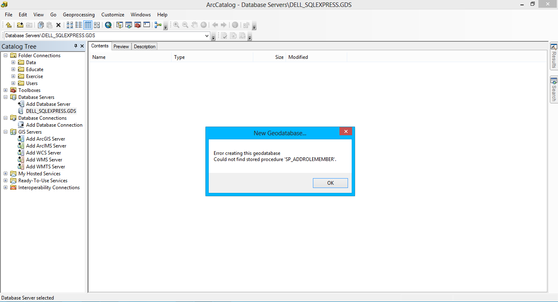This screenshot has height=302, width=558.
Task: Open the Search side tab
Action: pos(554,89)
